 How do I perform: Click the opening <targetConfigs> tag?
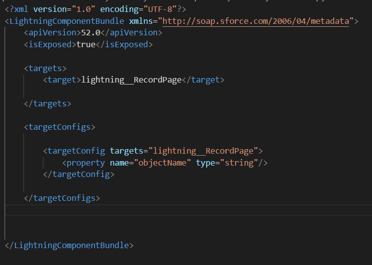pyautogui.click(x=60, y=127)
